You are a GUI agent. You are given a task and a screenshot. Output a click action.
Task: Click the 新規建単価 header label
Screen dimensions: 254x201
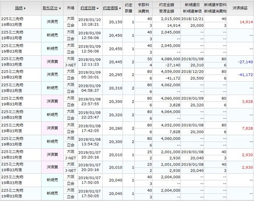192,11
